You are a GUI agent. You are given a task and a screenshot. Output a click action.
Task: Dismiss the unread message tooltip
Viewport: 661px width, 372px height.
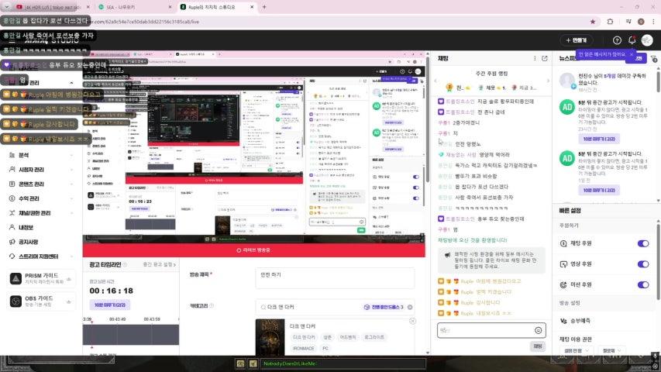[631, 54]
